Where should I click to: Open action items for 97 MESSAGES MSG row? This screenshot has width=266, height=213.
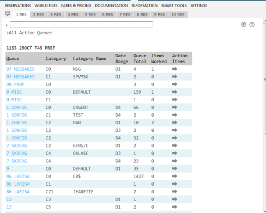pos(174,69)
